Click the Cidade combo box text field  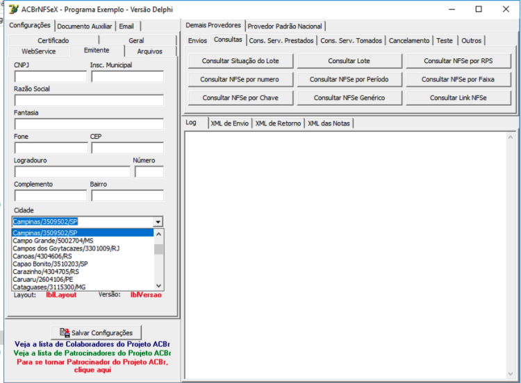pyautogui.click(x=83, y=222)
